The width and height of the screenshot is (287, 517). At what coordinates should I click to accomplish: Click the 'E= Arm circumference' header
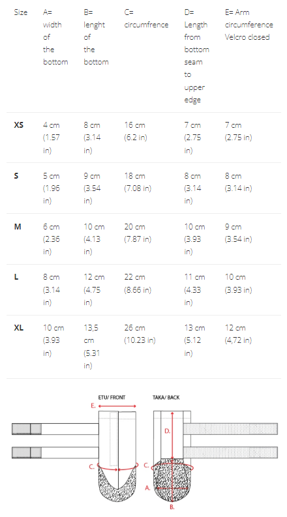249,25
